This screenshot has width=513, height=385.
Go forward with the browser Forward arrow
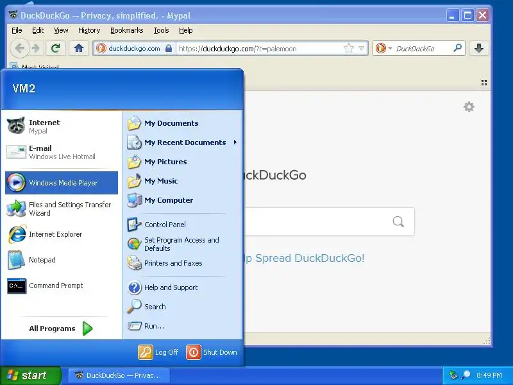point(36,49)
